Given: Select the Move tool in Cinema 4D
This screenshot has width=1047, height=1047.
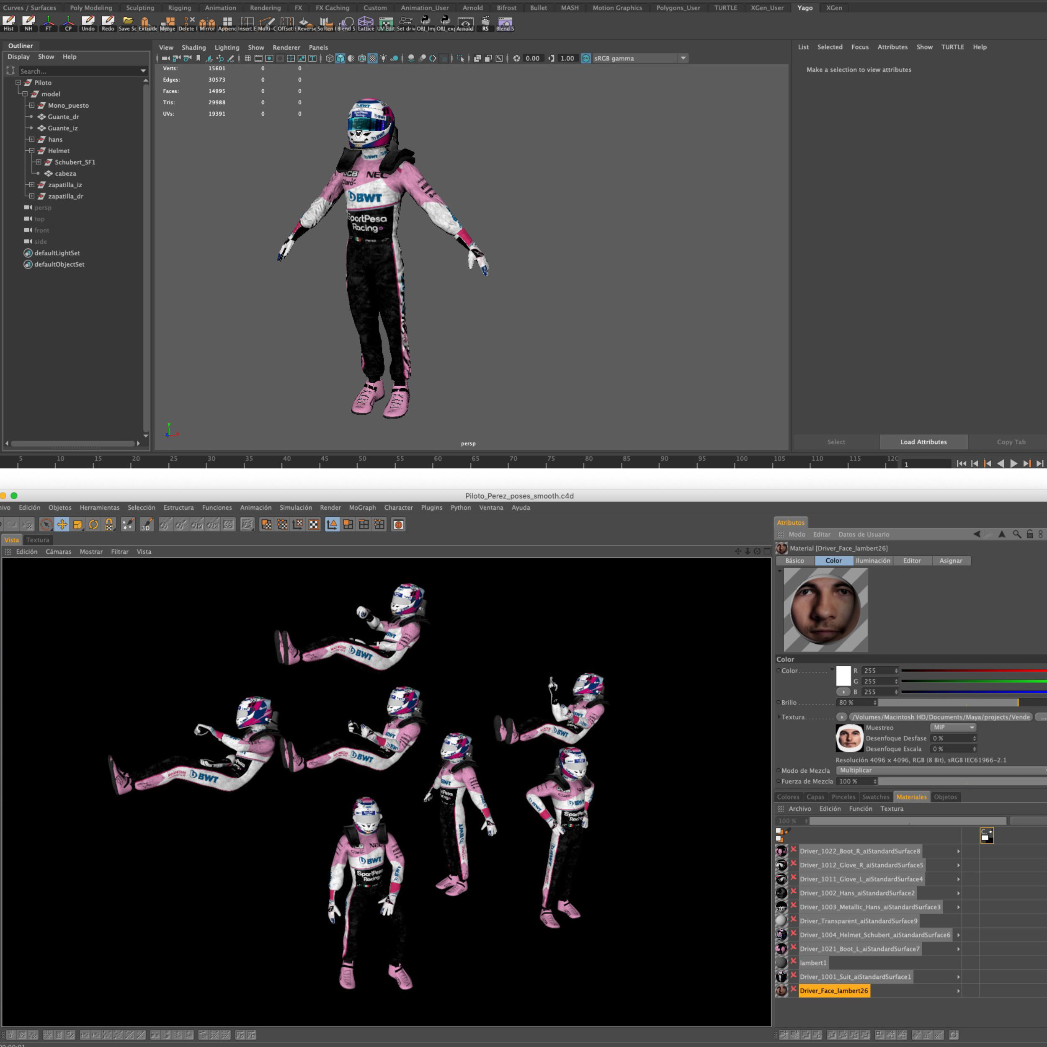Looking at the screenshot, I should pos(62,525).
